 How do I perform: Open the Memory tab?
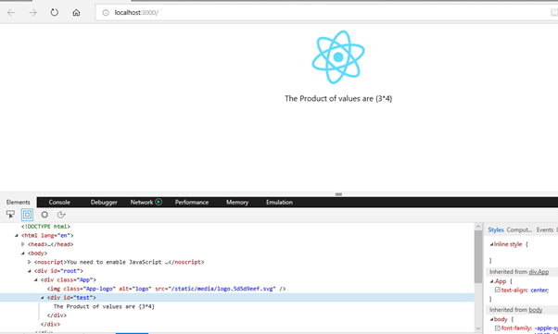(x=237, y=203)
